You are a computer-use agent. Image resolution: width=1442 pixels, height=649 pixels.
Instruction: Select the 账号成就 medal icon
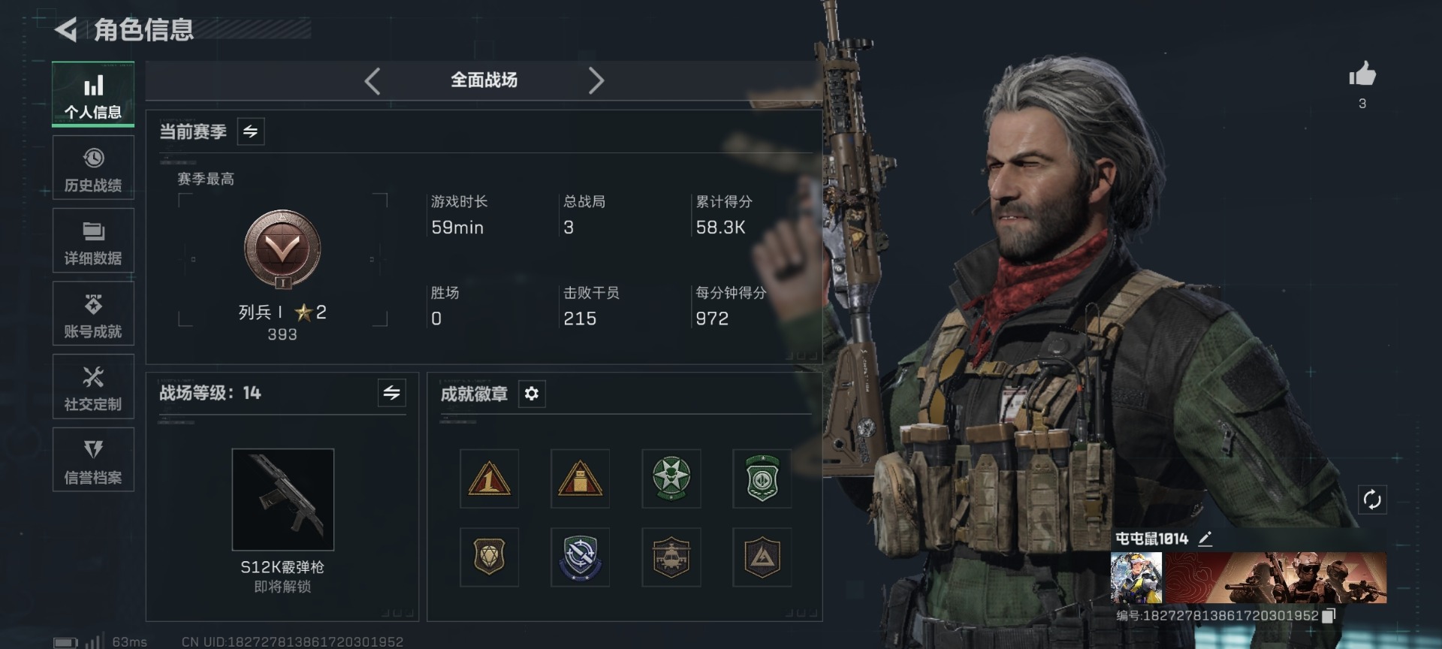[93, 304]
